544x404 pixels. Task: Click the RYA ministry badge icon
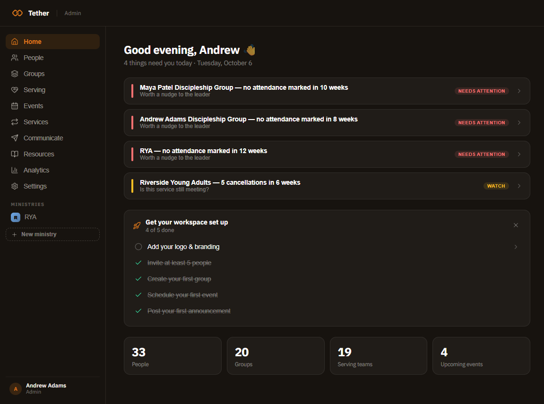click(x=16, y=217)
